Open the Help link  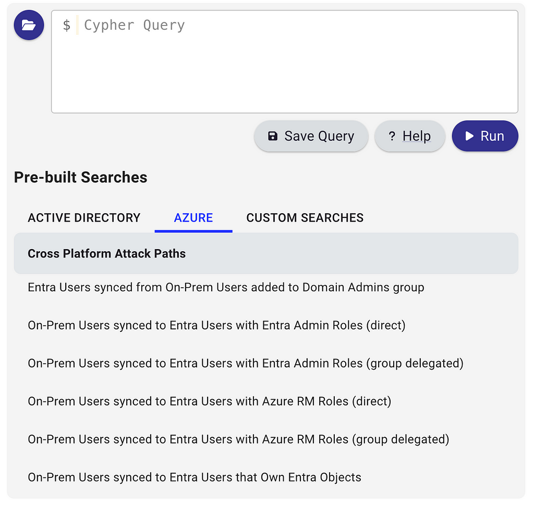click(x=410, y=136)
